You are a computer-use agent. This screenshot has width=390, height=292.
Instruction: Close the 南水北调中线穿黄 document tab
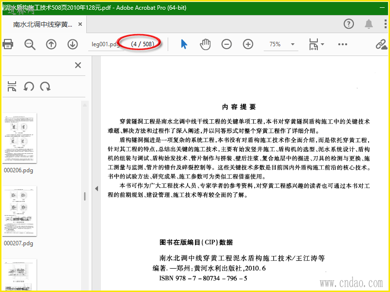80,24
